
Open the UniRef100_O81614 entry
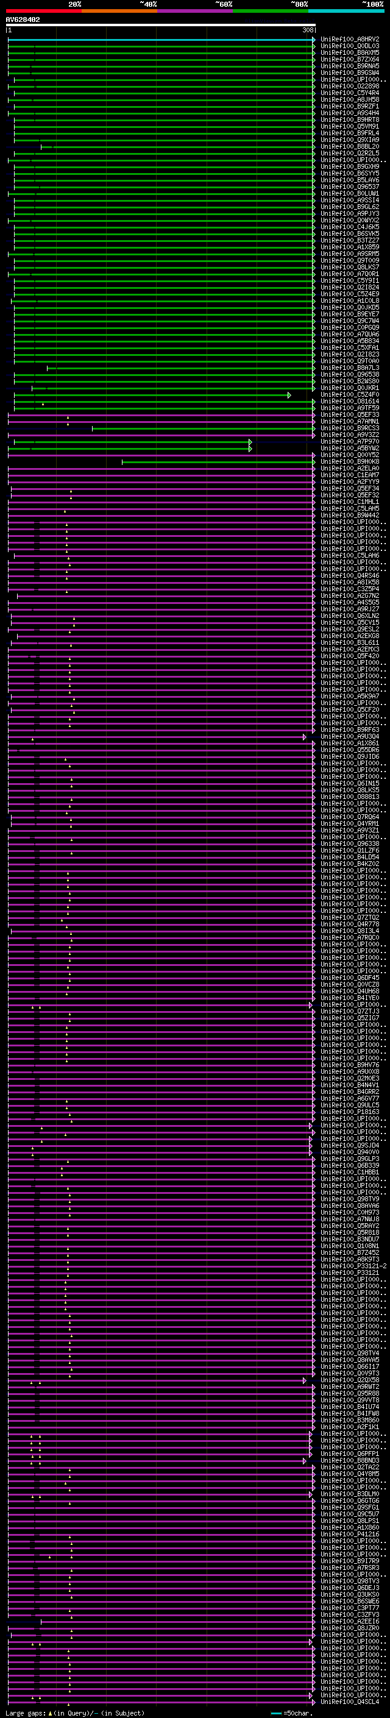coord(350,402)
